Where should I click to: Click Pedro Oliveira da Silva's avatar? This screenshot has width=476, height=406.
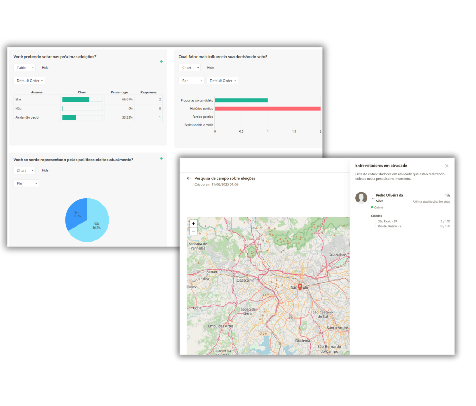point(361,198)
